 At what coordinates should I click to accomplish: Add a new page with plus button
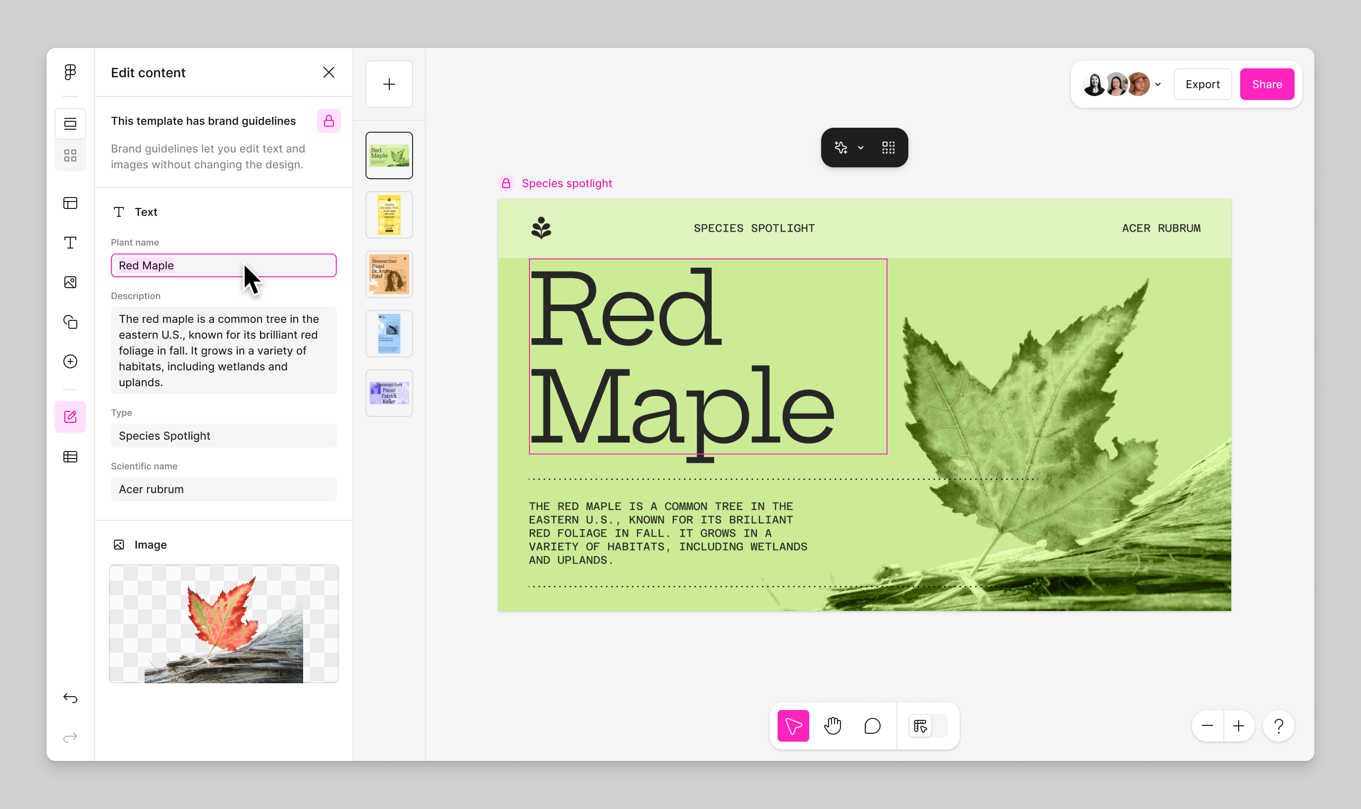pos(389,85)
